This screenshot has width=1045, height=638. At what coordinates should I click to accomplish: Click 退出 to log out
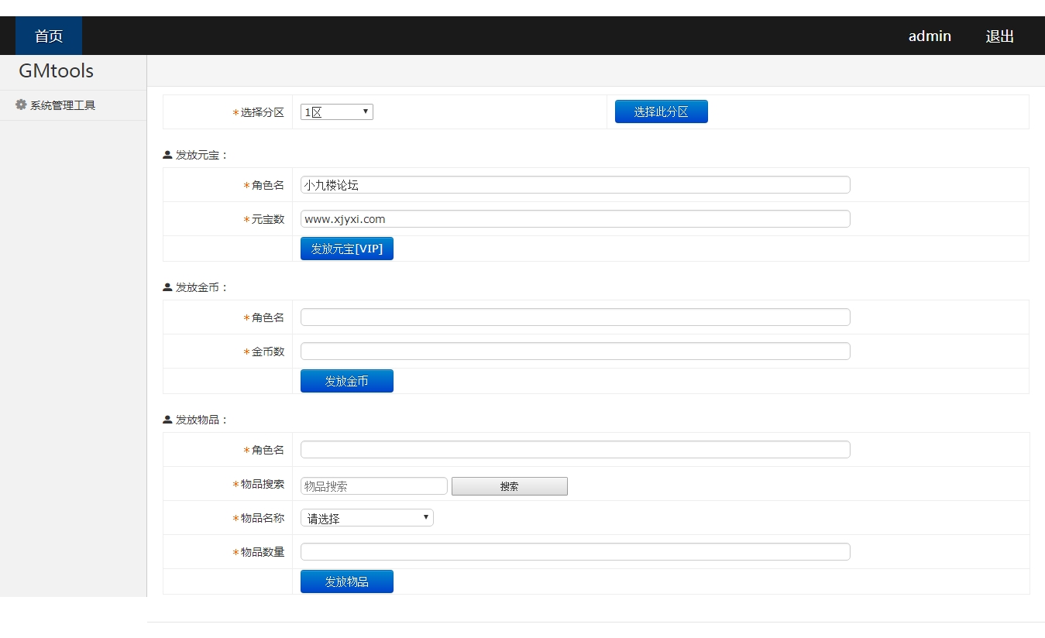999,36
